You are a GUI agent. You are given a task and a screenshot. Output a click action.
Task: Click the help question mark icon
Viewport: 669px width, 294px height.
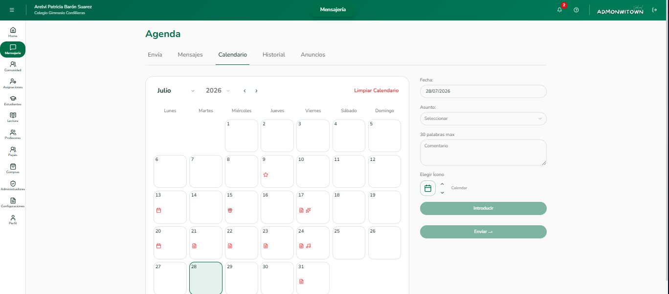coord(577,10)
